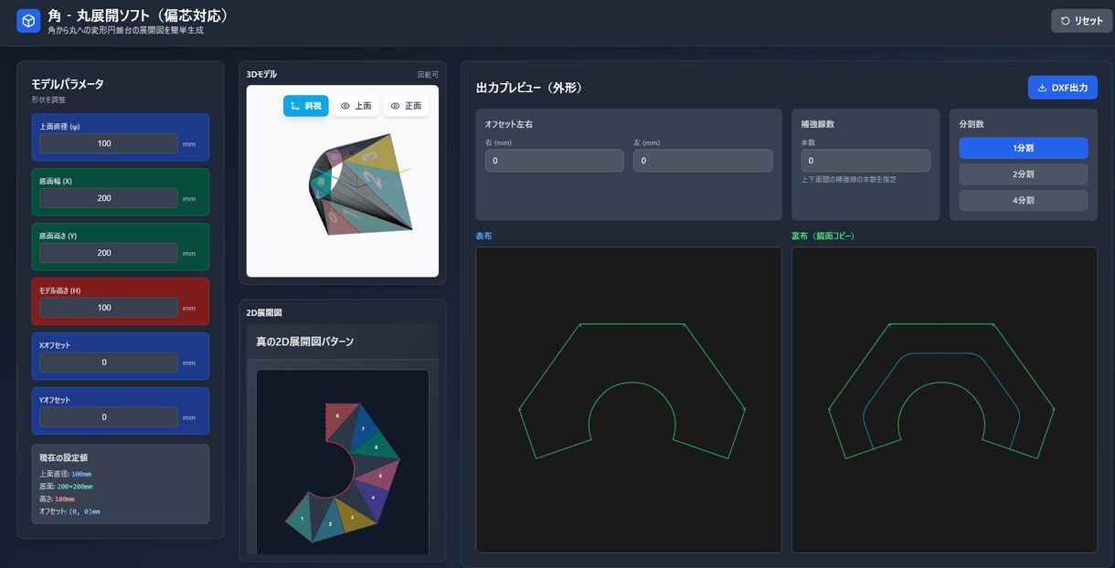
Task: Click the 底面幅 (X) input field
Action: [108, 198]
